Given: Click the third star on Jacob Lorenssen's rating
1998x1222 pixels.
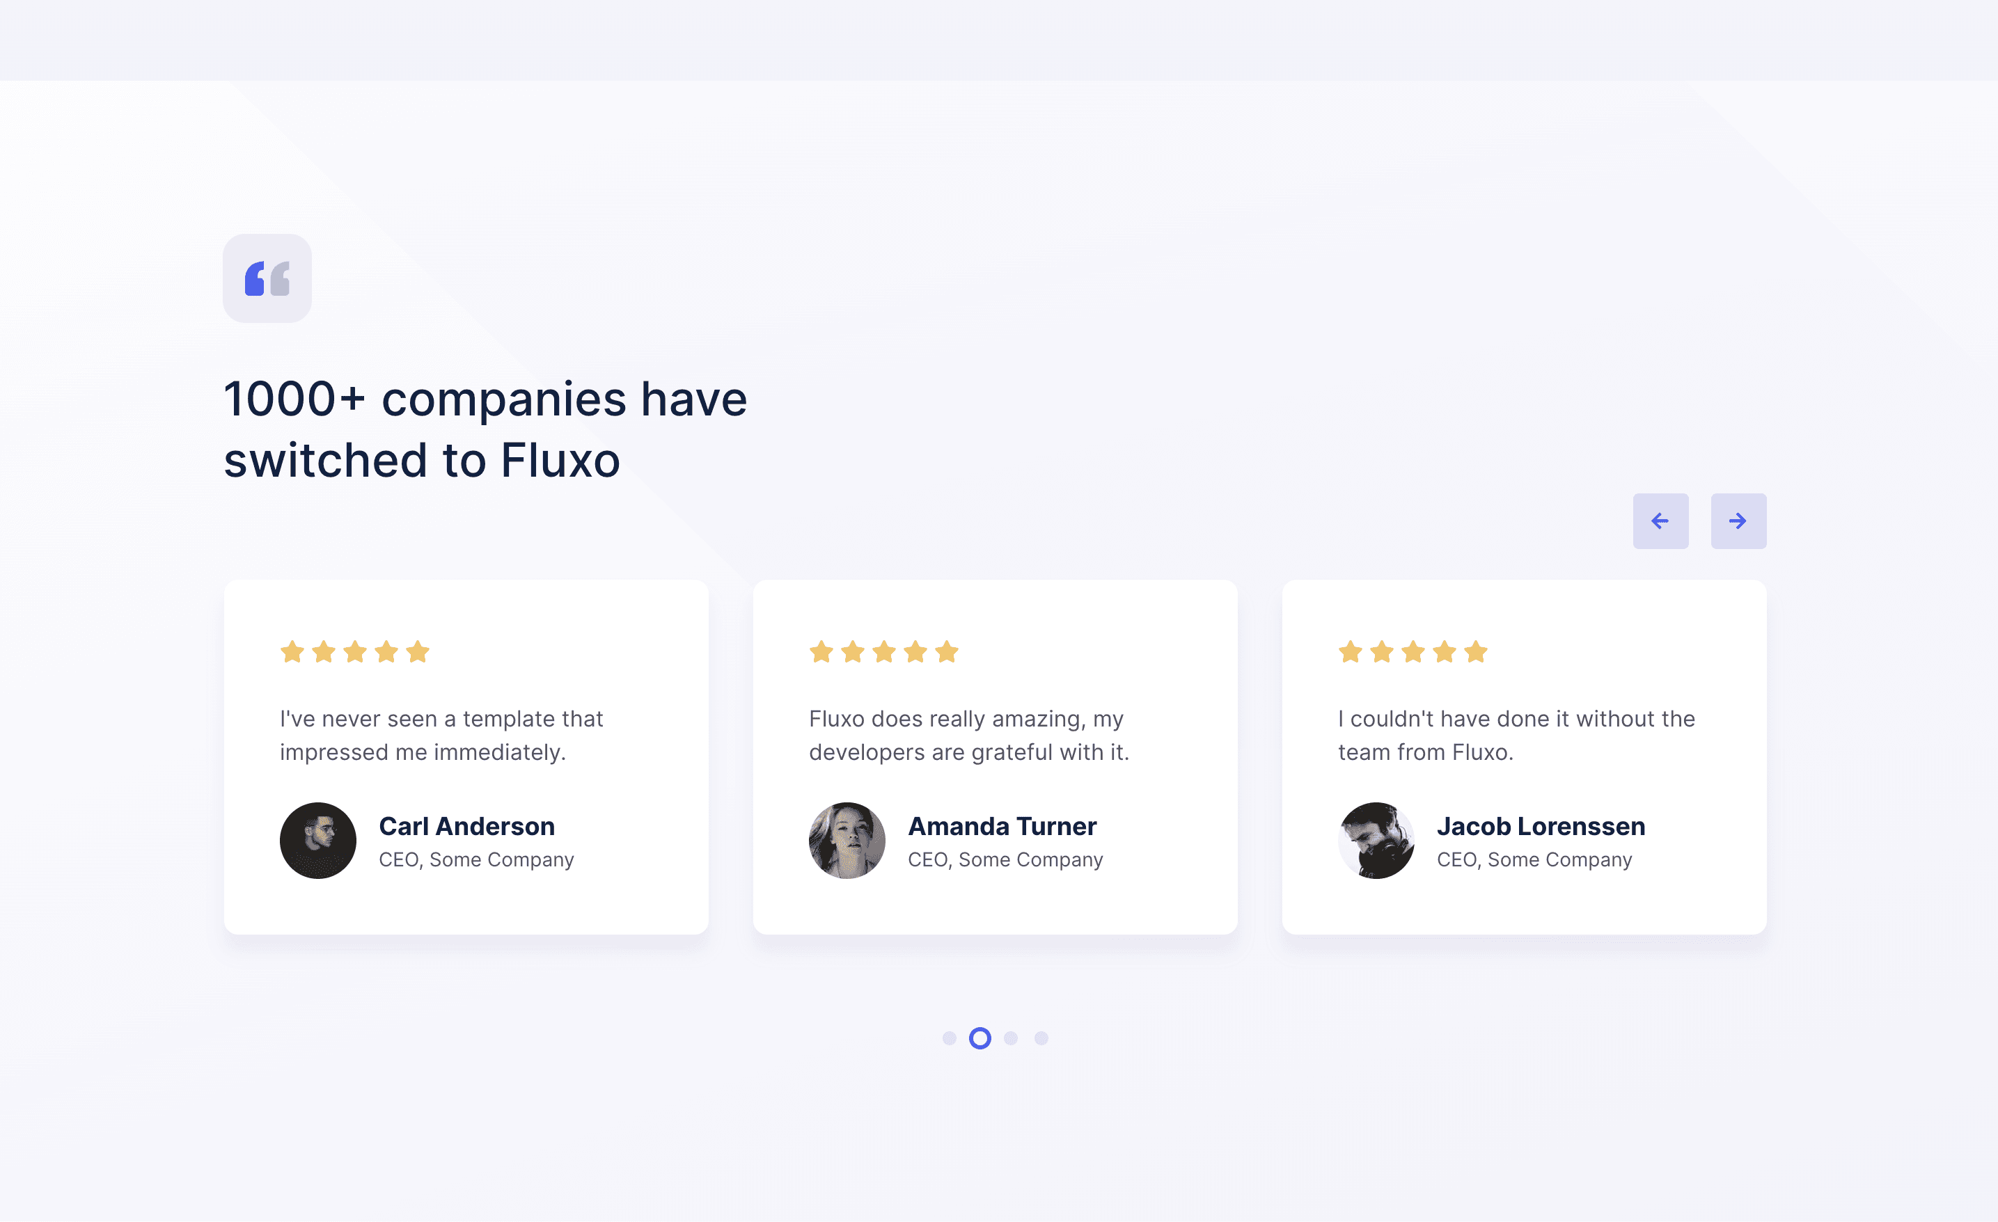Looking at the screenshot, I should coord(1413,651).
